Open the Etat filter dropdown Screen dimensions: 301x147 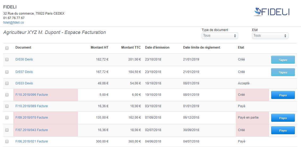pyautogui.click(x=270, y=36)
